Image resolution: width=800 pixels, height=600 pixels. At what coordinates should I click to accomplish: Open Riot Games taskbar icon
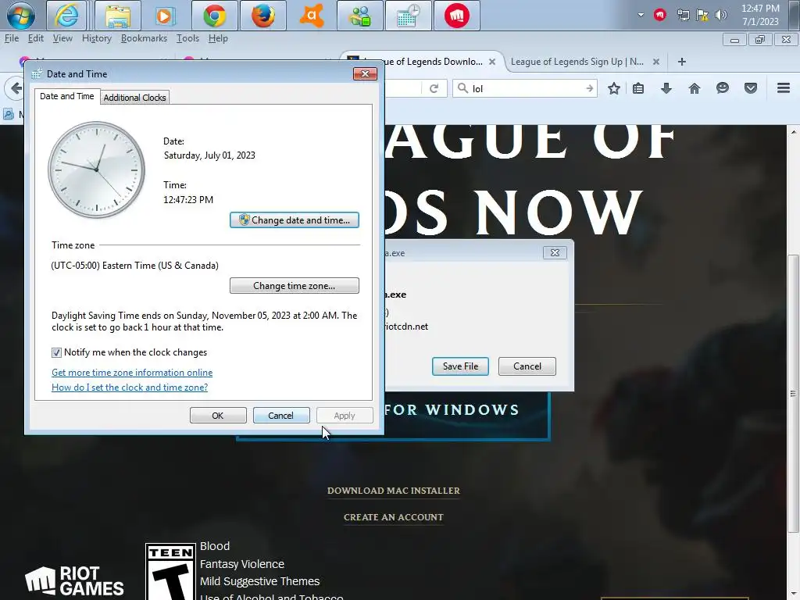pyautogui.click(x=456, y=16)
